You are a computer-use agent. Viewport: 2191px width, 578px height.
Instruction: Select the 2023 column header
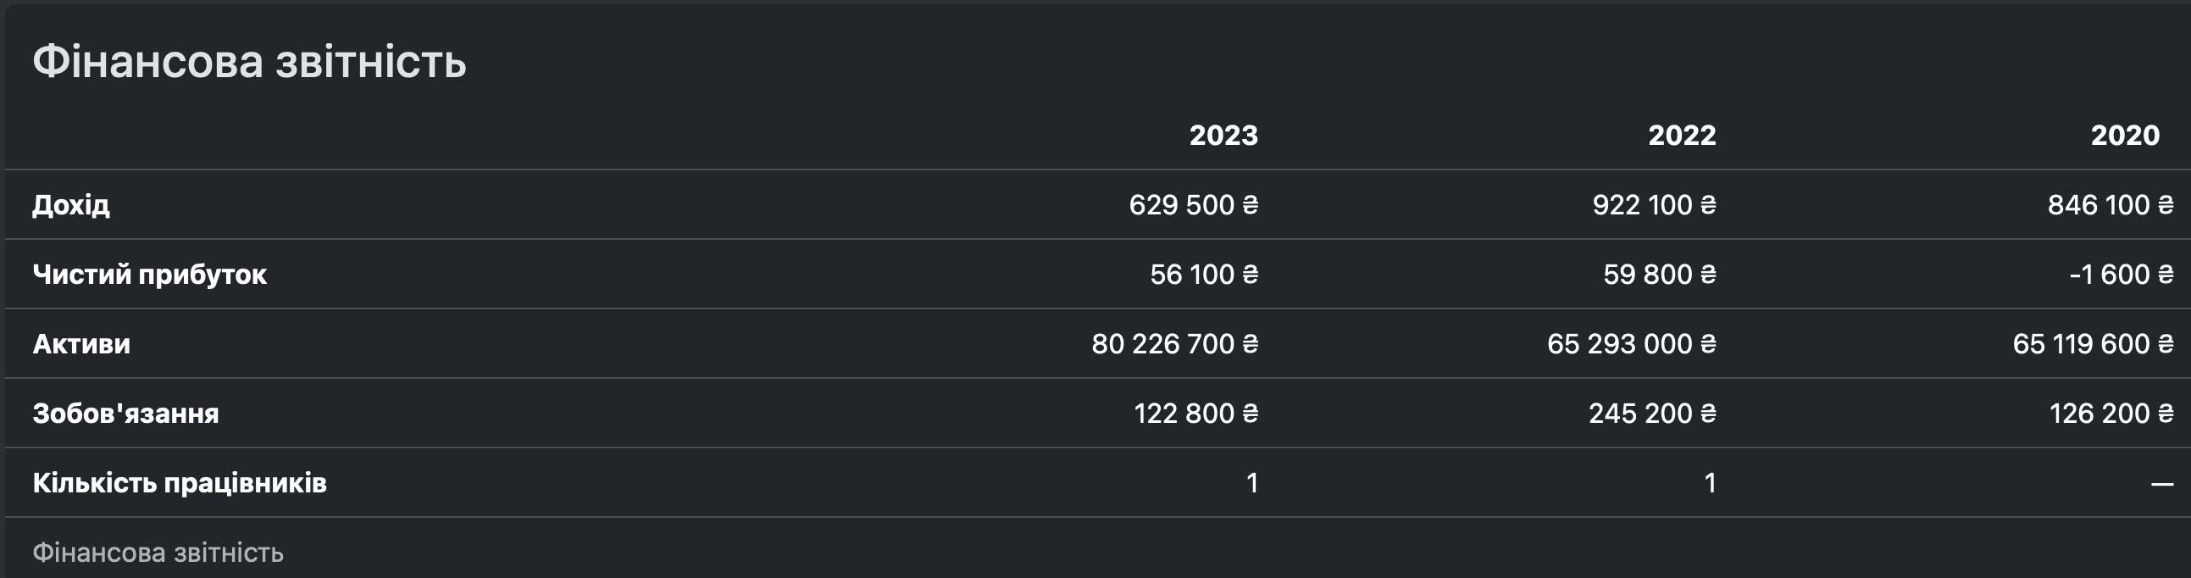tap(1223, 136)
